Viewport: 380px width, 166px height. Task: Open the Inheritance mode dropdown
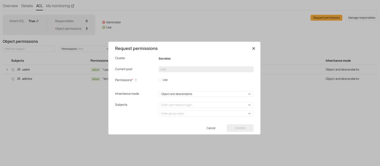pyautogui.click(x=206, y=94)
